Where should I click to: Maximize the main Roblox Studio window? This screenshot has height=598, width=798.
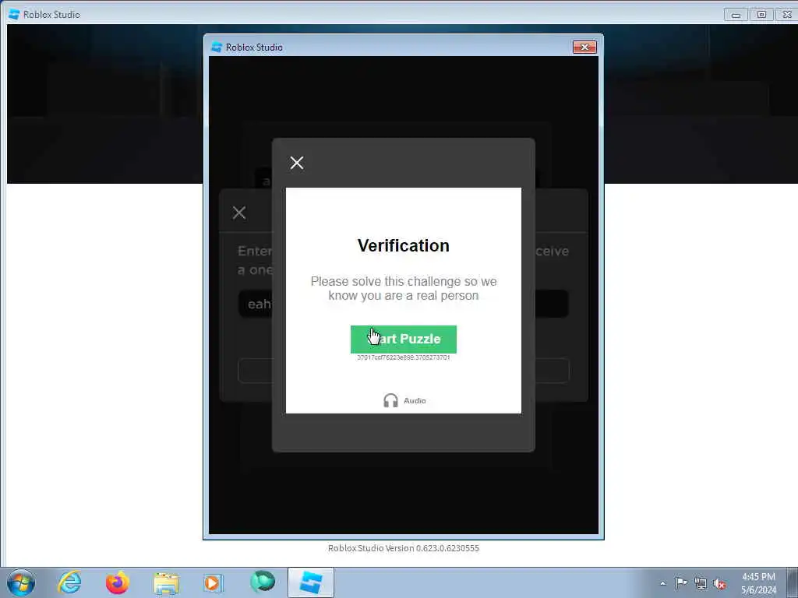pos(761,15)
